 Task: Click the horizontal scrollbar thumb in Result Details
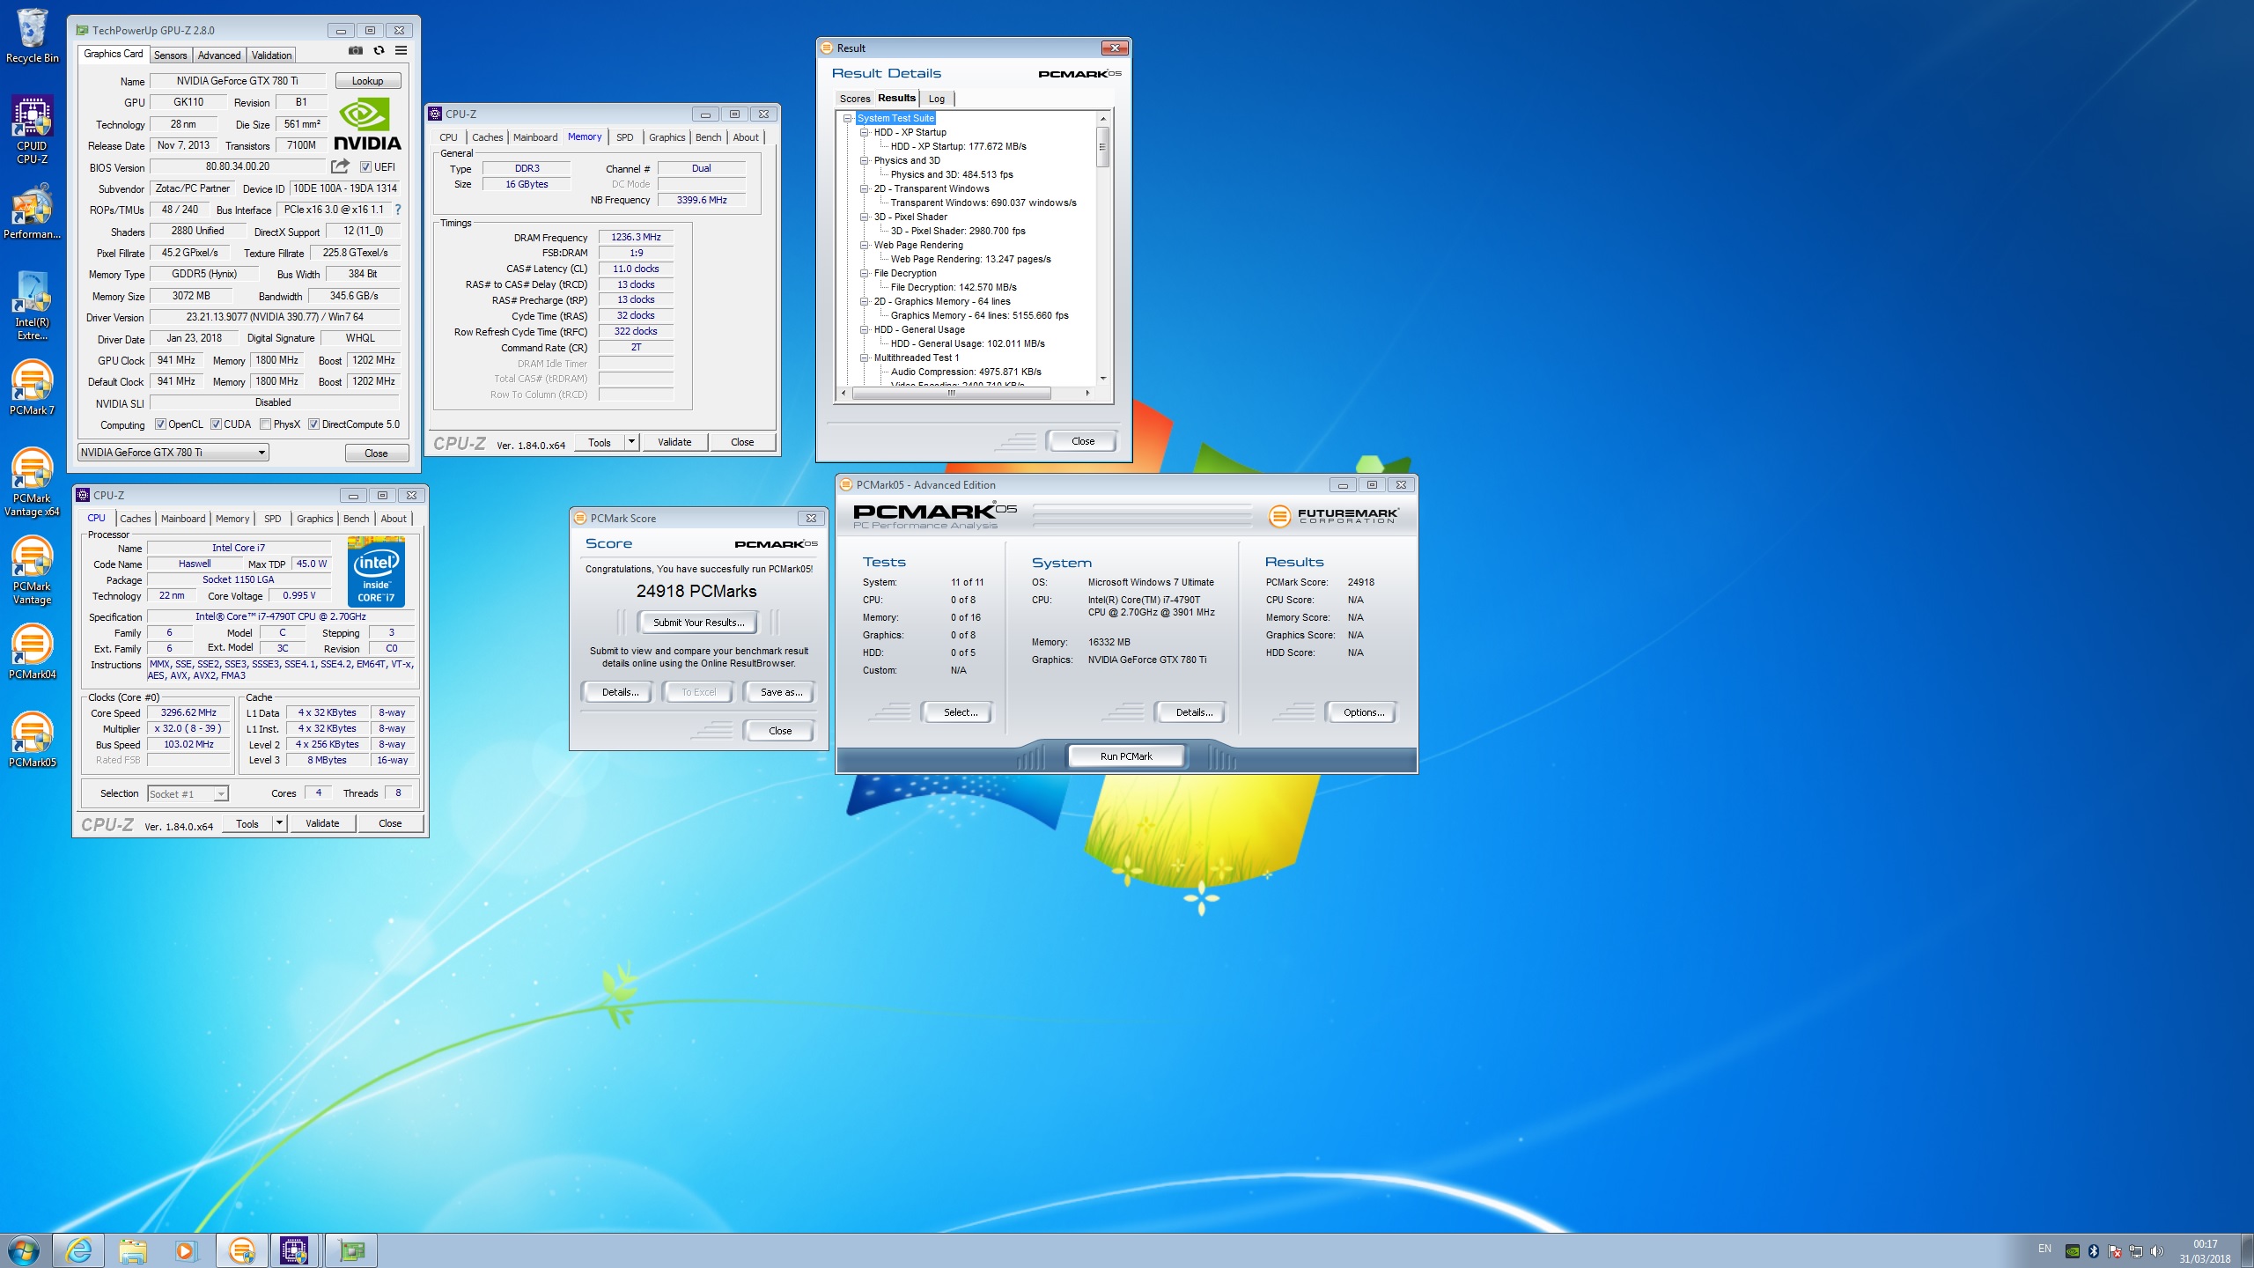(x=951, y=394)
